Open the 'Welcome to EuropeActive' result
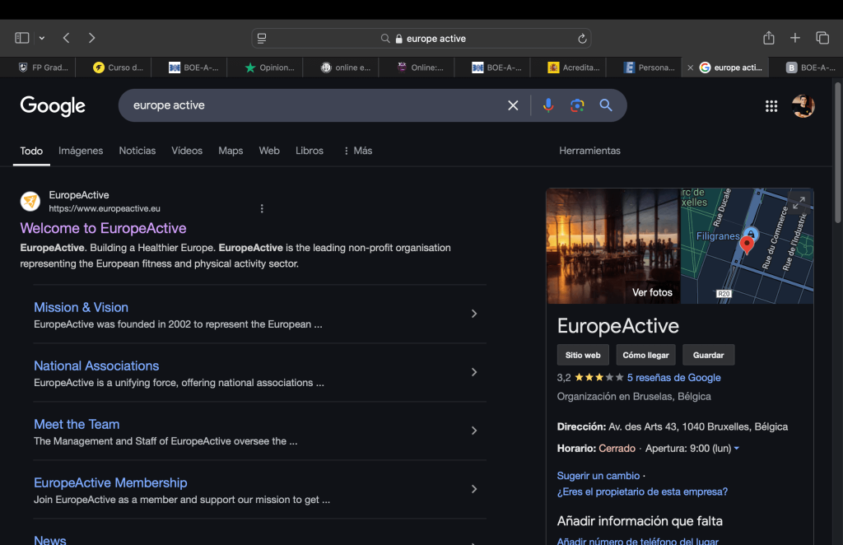 coord(103,228)
